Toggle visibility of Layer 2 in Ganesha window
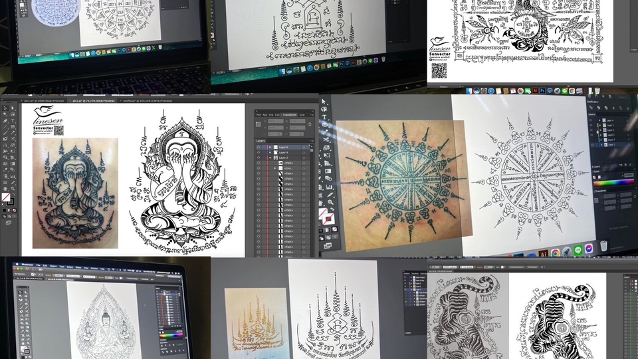Screen dimensions: 638x359 (259, 158)
